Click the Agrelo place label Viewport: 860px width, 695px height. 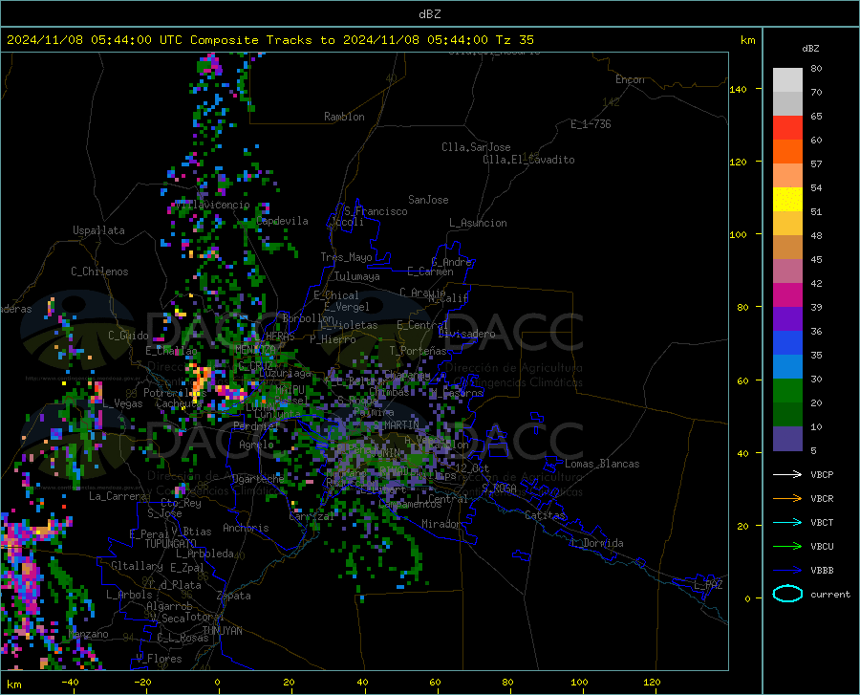256,445
